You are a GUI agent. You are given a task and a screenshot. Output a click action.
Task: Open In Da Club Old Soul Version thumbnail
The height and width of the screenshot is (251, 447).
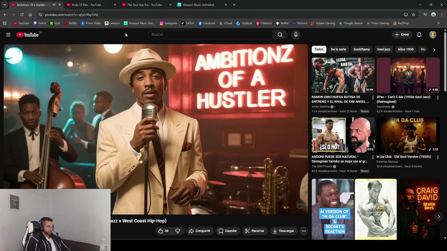[x=408, y=135]
